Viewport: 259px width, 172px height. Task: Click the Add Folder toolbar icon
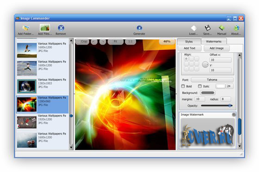(26, 28)
